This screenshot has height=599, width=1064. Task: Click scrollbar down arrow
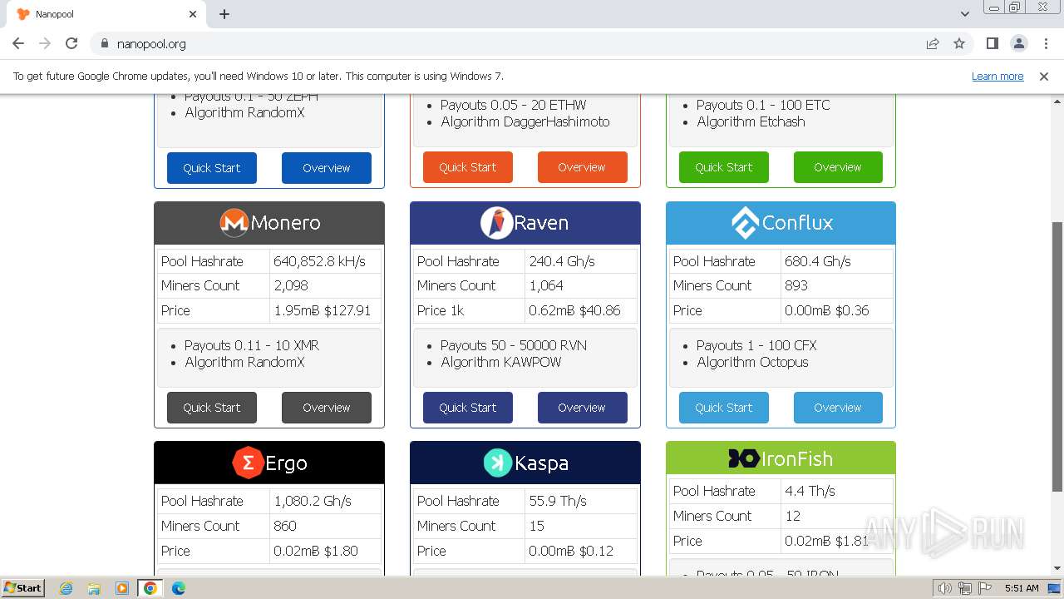click(1057, 568)
